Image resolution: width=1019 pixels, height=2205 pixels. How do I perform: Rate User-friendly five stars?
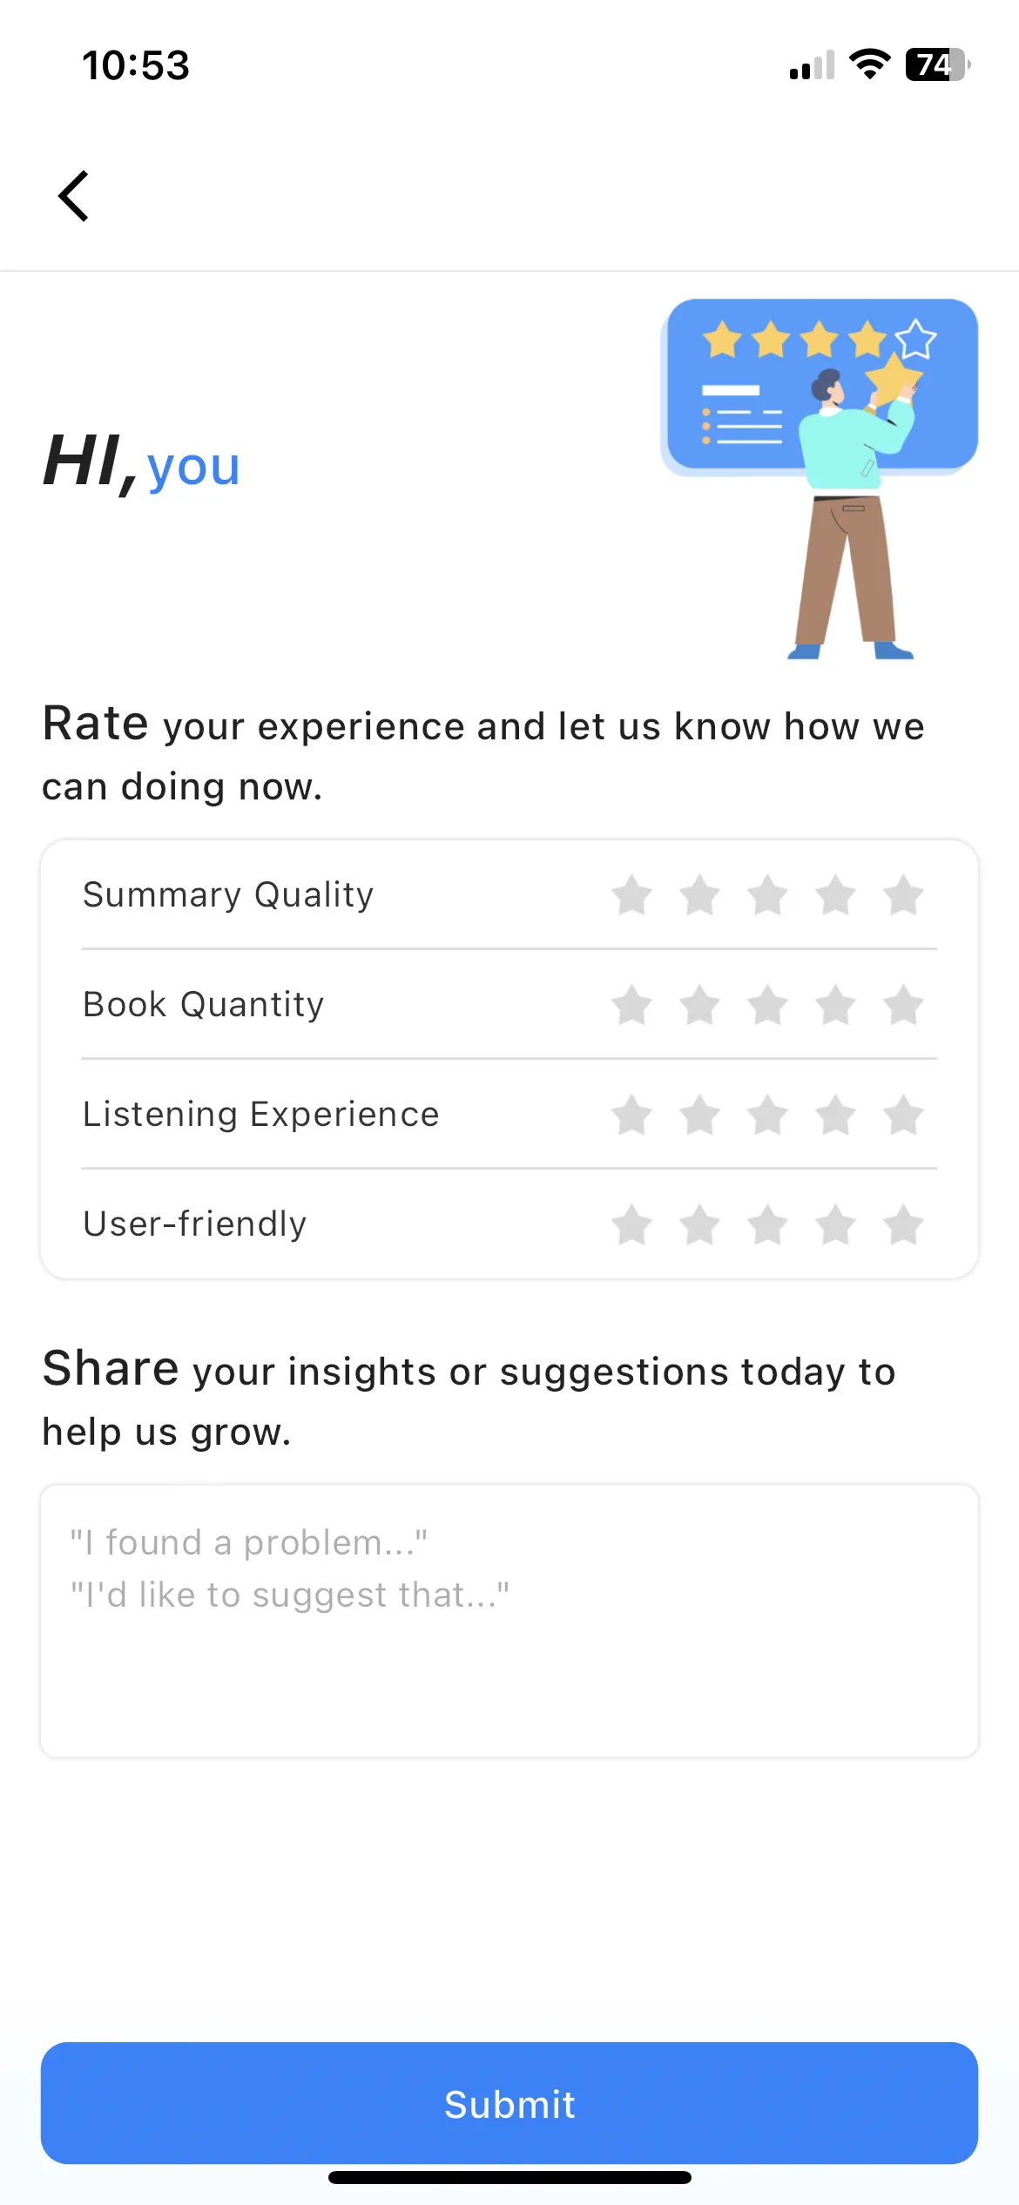904,1224
